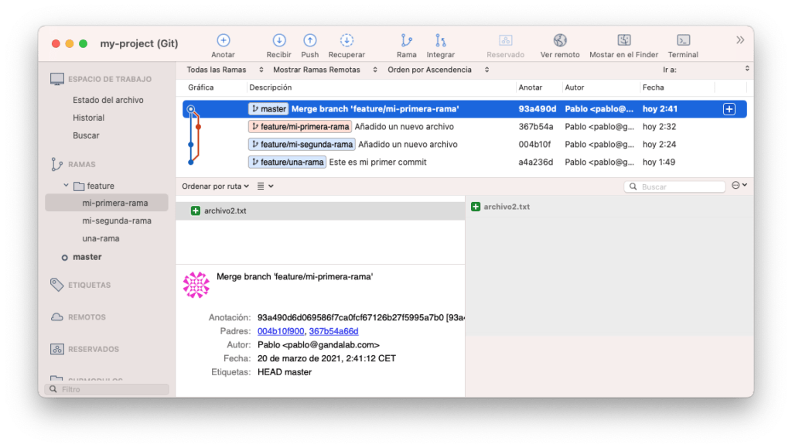Screen dimensions: 792x448
Task: Select mi-segunda-rama branch in sidebar
Action: point(117,221)
